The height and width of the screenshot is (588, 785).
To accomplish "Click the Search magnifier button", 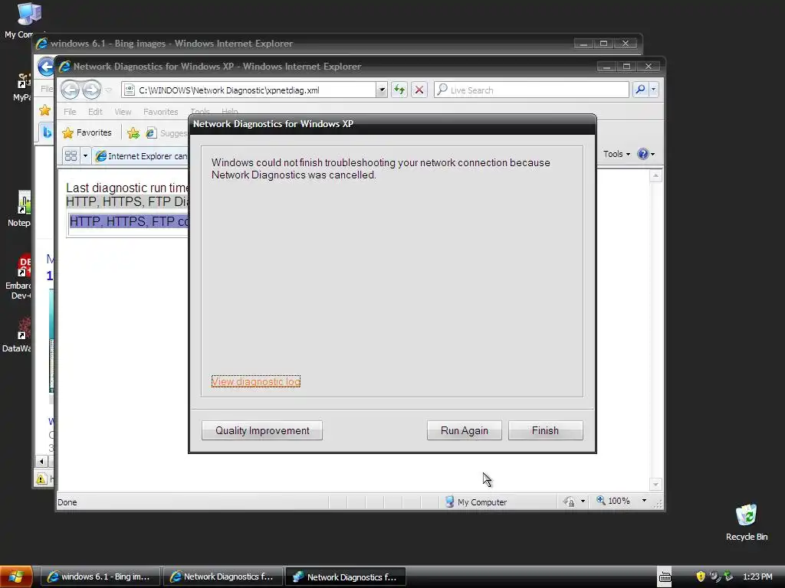I will pos(640,90).
